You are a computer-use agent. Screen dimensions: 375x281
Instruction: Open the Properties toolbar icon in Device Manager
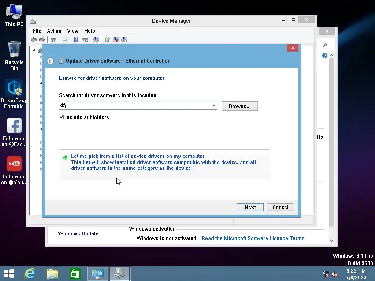tap(64, 40)
